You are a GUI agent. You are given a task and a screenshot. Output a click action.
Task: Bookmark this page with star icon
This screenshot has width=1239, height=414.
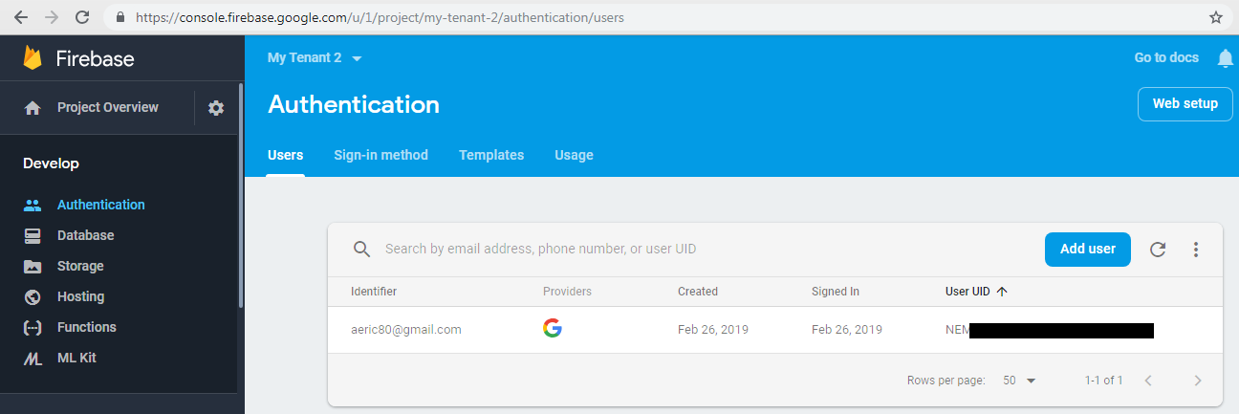[x=1216, y=17]
